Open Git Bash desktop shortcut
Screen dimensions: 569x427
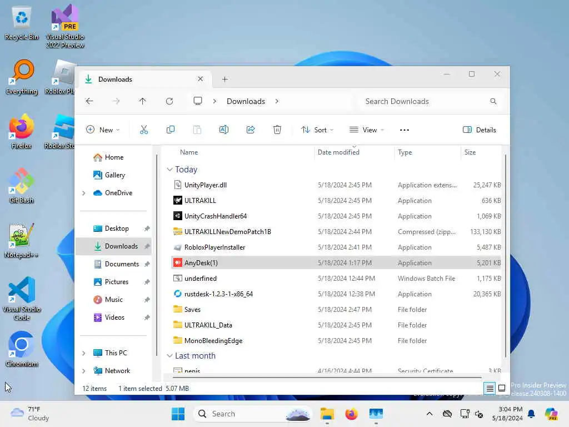(22, 186)
